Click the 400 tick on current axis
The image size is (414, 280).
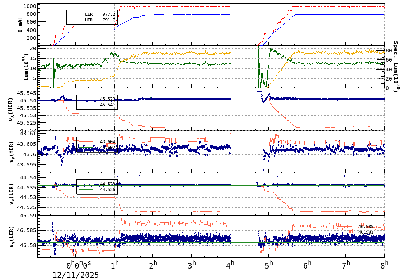coord(32,30)
